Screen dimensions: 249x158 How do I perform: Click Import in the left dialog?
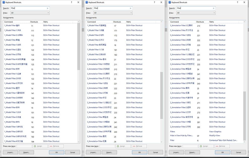[x=10, y=152]
